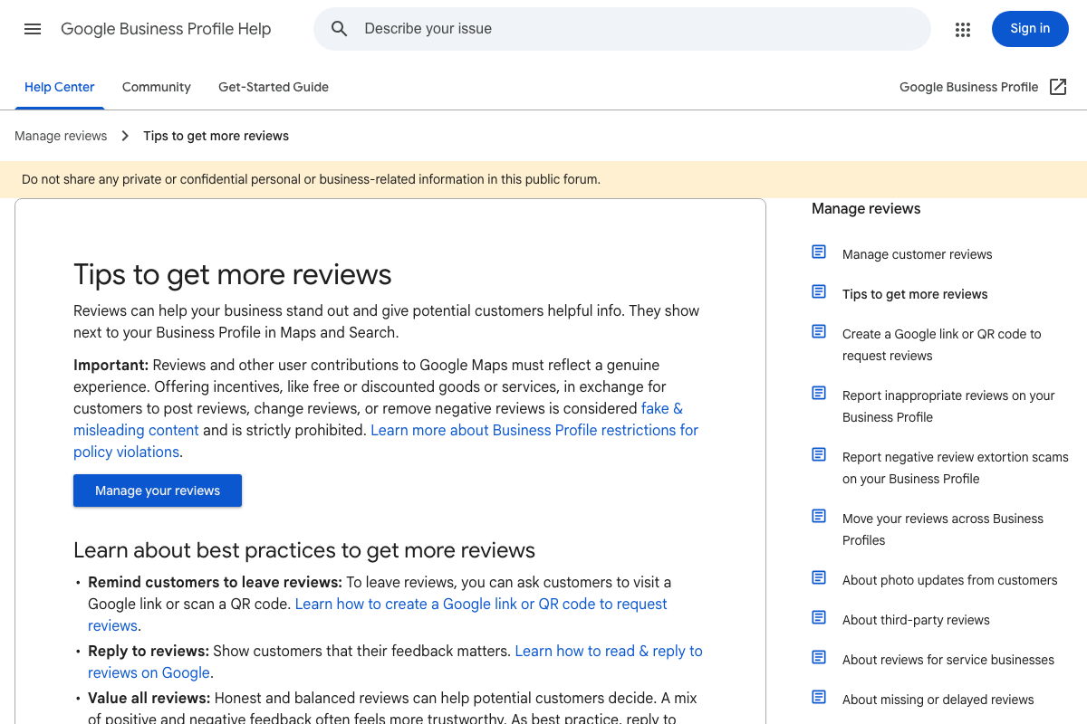The width and height of the screenshot is (1087, 724).
Task: Click the Learn about best practices heading
Action: click(x=304, y=550)
